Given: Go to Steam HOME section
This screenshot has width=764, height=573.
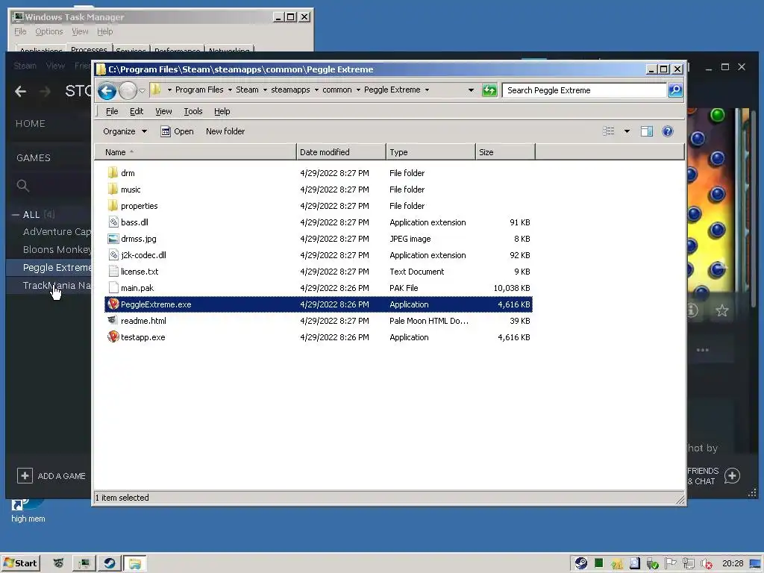Looking at the screenshot, I should (30, 124).
